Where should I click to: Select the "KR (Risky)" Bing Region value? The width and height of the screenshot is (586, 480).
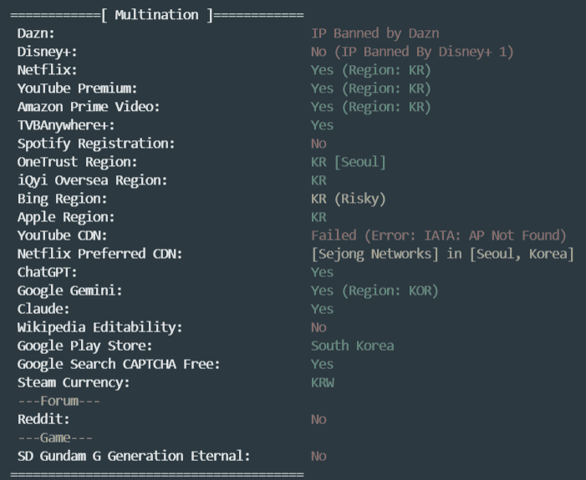point(349,199)
